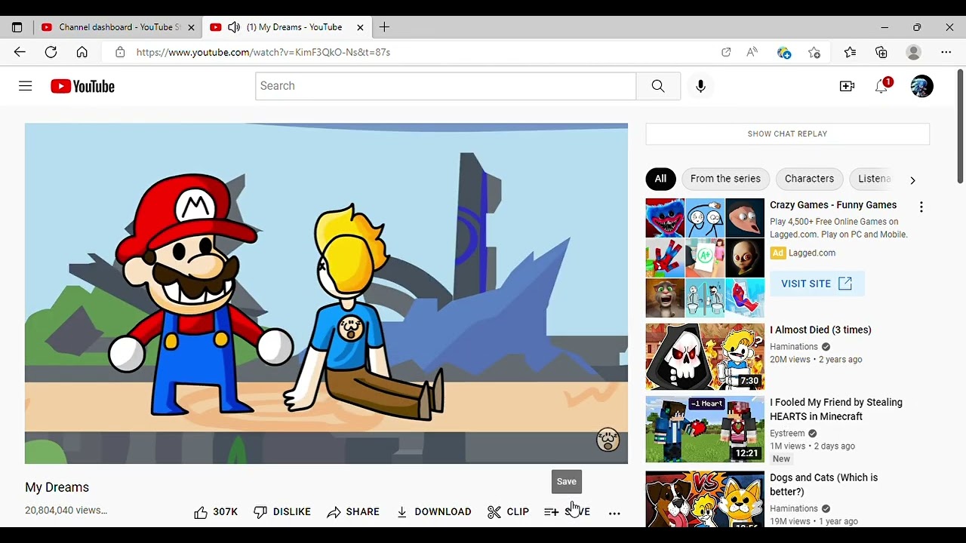Open Dogs and Cats video thumbnail
Image resolution: width=966 pixels, height=543 pixels.
(705, 499)
